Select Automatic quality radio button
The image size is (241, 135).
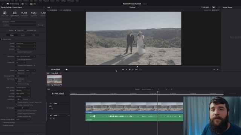(x=16, y=70)
